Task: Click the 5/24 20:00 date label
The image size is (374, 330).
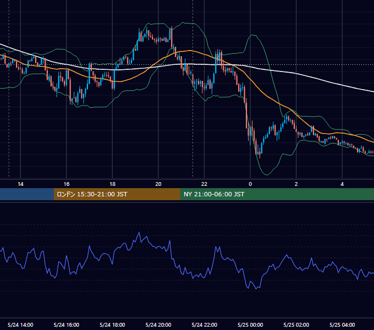Action: tap(158, 324)
